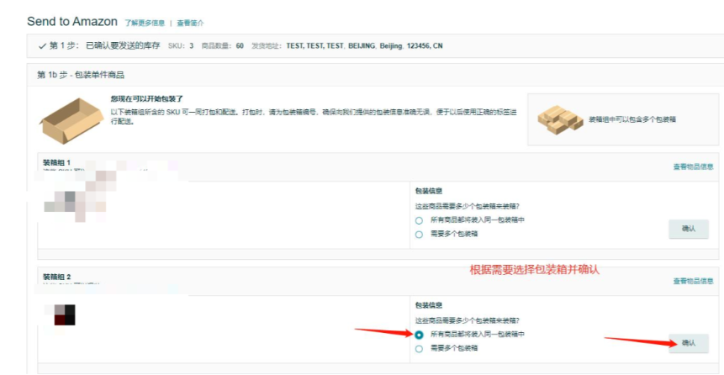Click the 您现在可以开始包装了 heading
Image resolution: width=724 pixels, height=375 pixels.
(x=147, y=99)
